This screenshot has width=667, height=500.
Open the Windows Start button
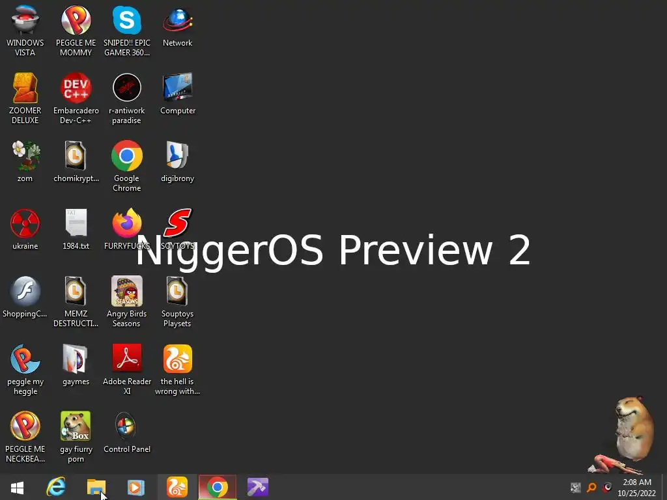coord(17,487)
